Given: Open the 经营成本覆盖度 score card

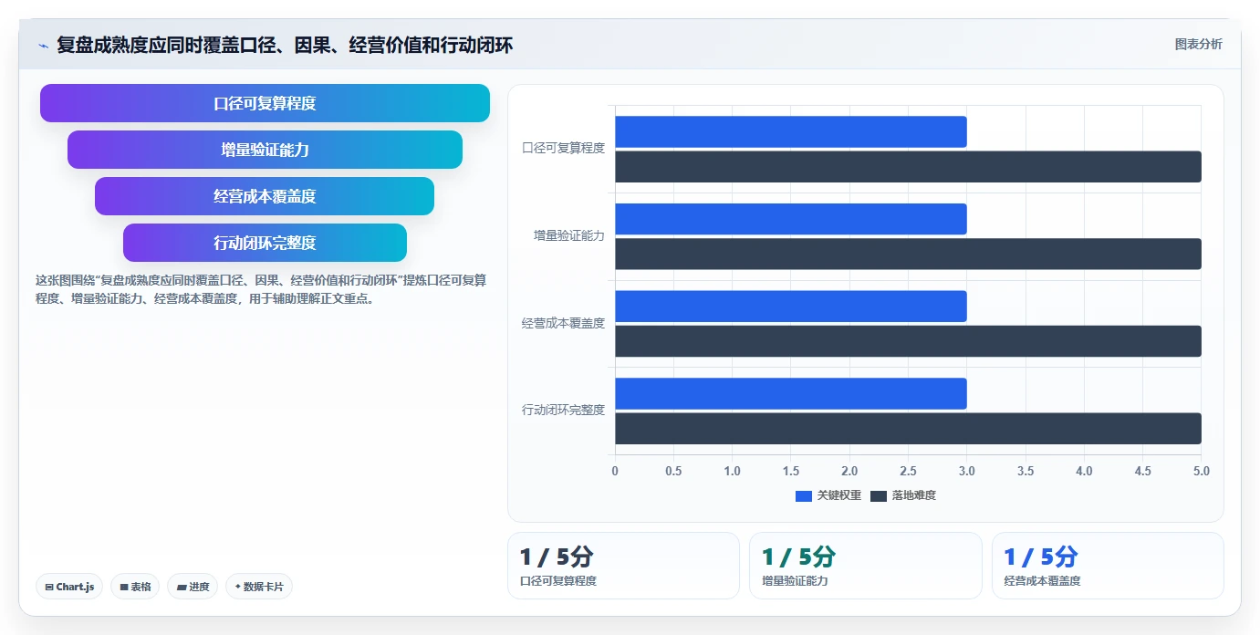Looking at the screenshot, I should point(1108,566).
